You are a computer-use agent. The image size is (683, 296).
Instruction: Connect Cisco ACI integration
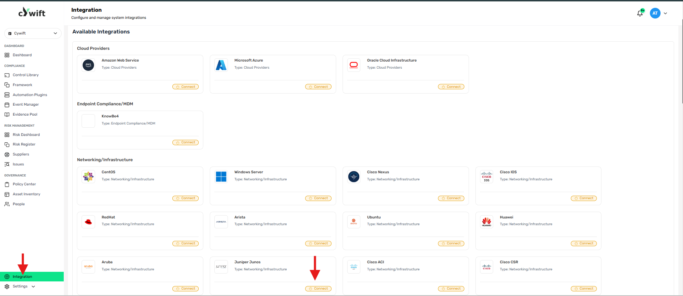pyautogui.click(x=451, y=289)
